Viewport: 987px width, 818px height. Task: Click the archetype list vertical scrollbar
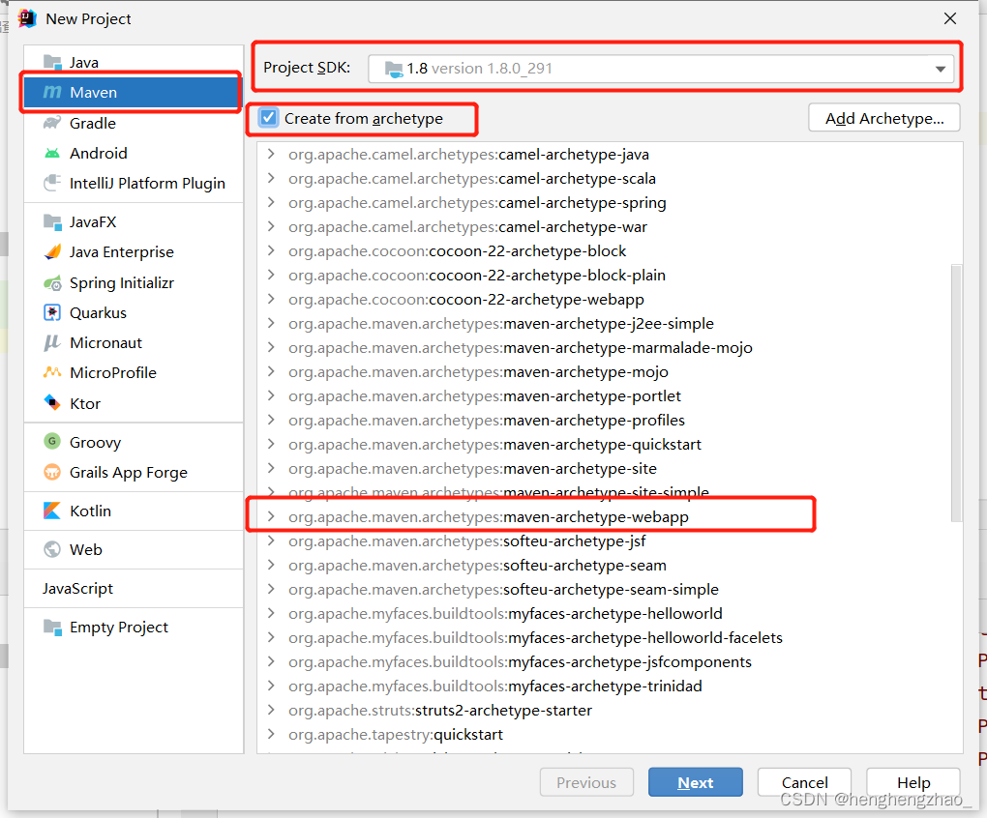pos(956,393)
